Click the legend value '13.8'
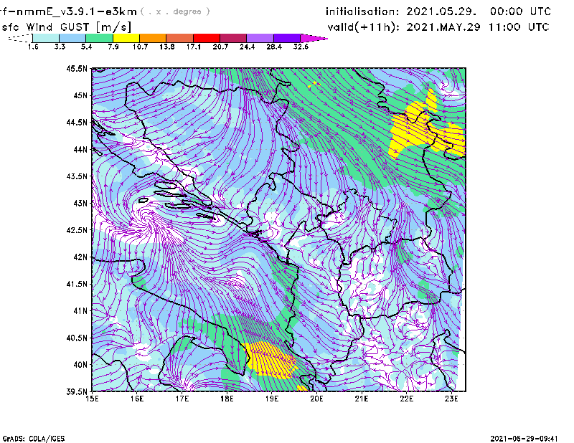This screenshot has width=574, height=443. point(167,47)
